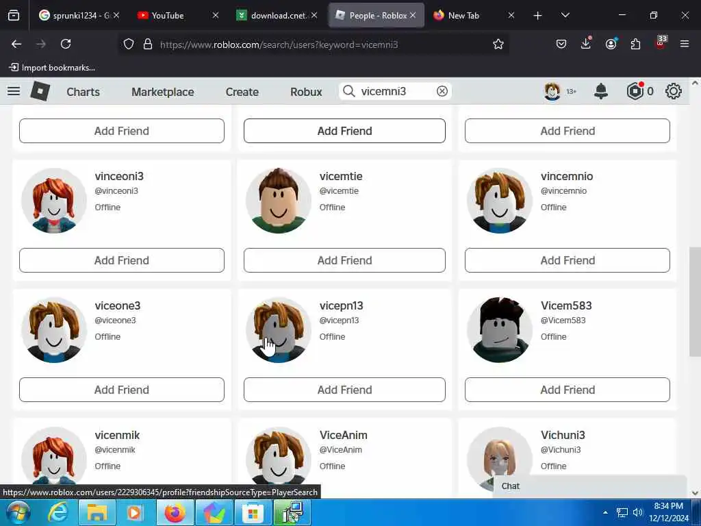Open the vicenmik profile name

pos(117,435)
